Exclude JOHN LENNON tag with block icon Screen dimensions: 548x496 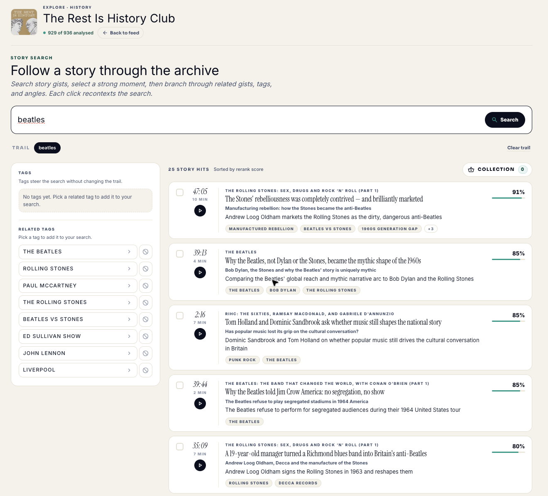pyautogui.click(x=146, y=353)
